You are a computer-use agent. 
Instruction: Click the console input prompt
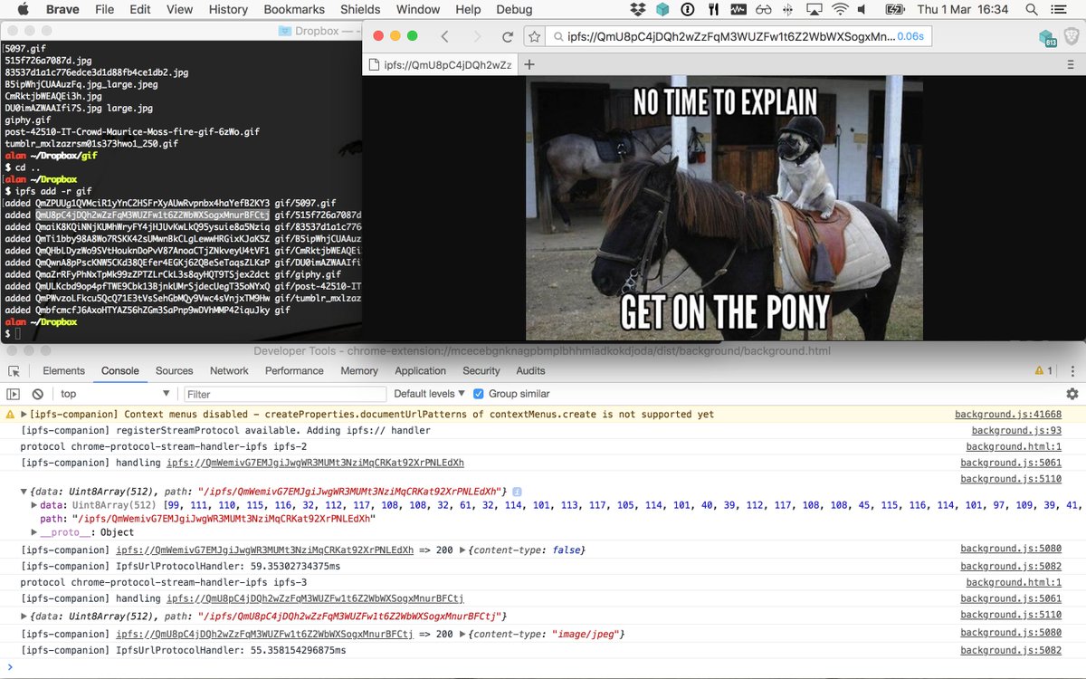point(543,668)
